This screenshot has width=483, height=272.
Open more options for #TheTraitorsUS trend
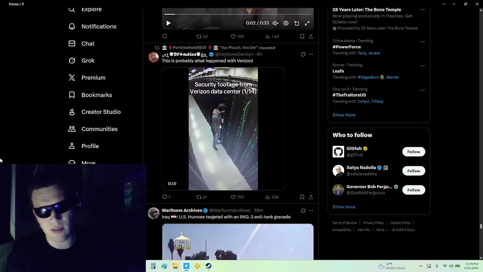point(422,90)
